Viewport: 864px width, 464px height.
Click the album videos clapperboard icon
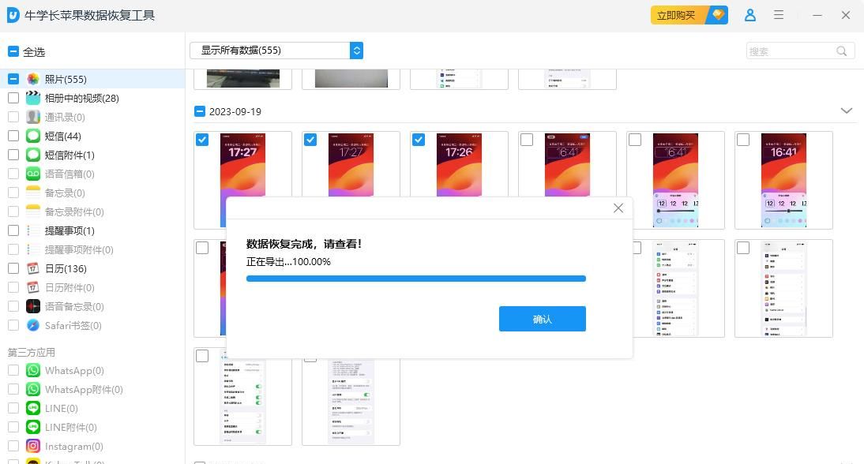tap(33, 98)
